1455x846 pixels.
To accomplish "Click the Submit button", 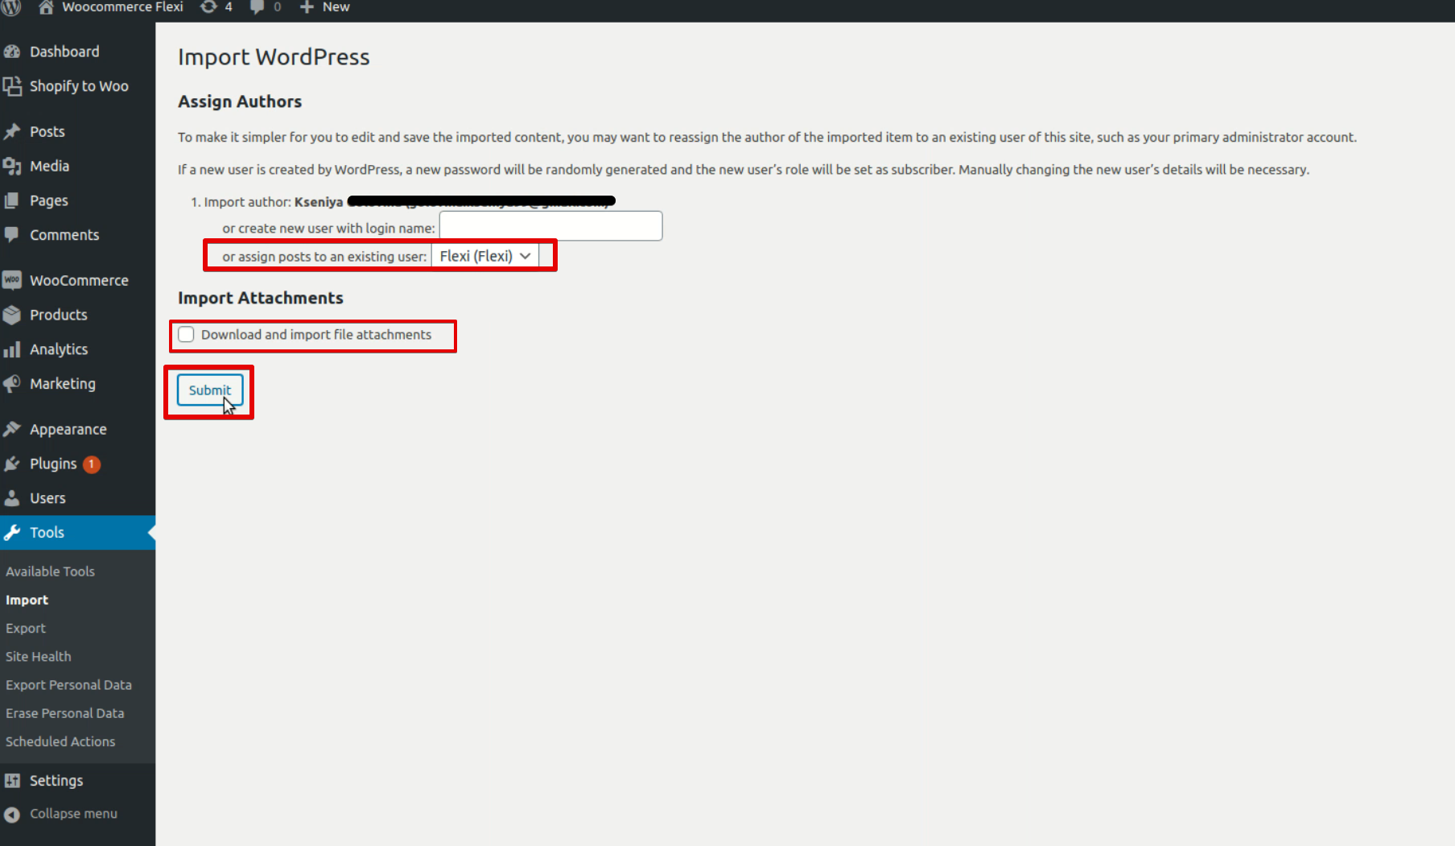I will (x=210, y=390).
